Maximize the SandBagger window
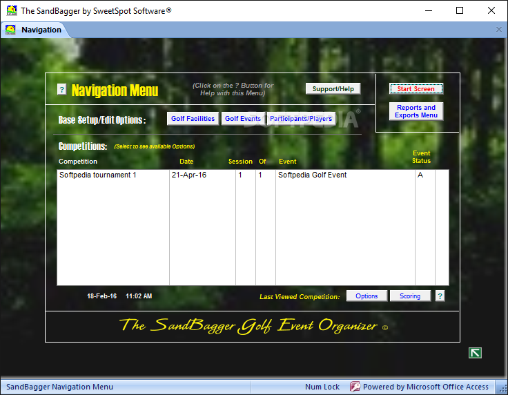The image size is (508, 395). 460,10
